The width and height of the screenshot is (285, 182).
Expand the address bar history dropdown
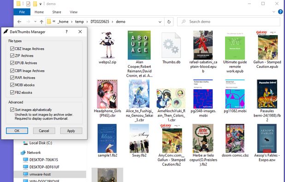click(160, 22)
